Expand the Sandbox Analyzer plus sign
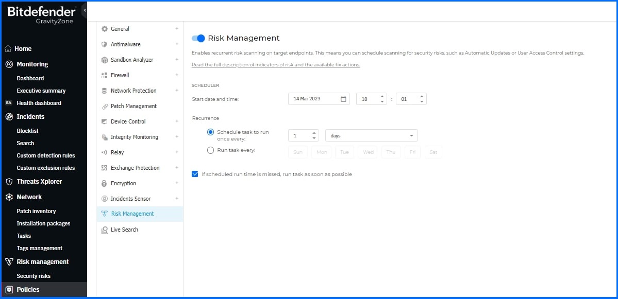 coord(177,59)
